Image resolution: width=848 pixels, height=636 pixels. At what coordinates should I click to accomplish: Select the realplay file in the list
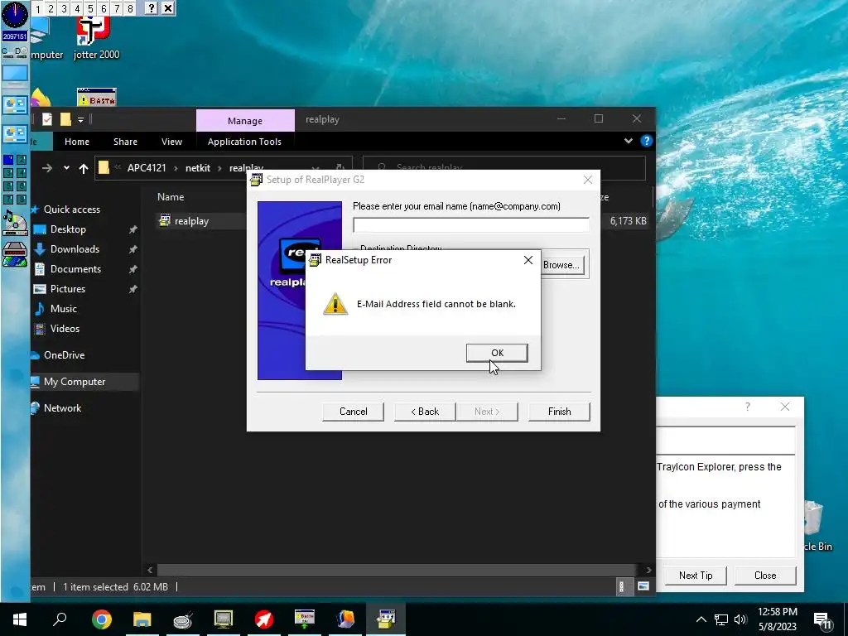point(191,220)
